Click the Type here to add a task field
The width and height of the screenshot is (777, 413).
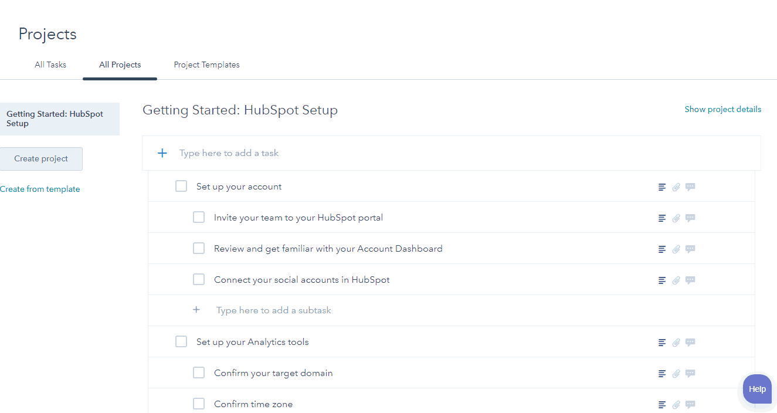452,153
